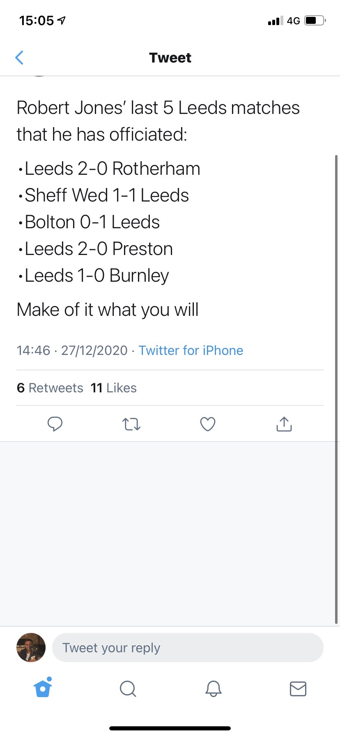
Task: View the 6 Retweets list
Action: pyautogui.click(x=50, y=388)
